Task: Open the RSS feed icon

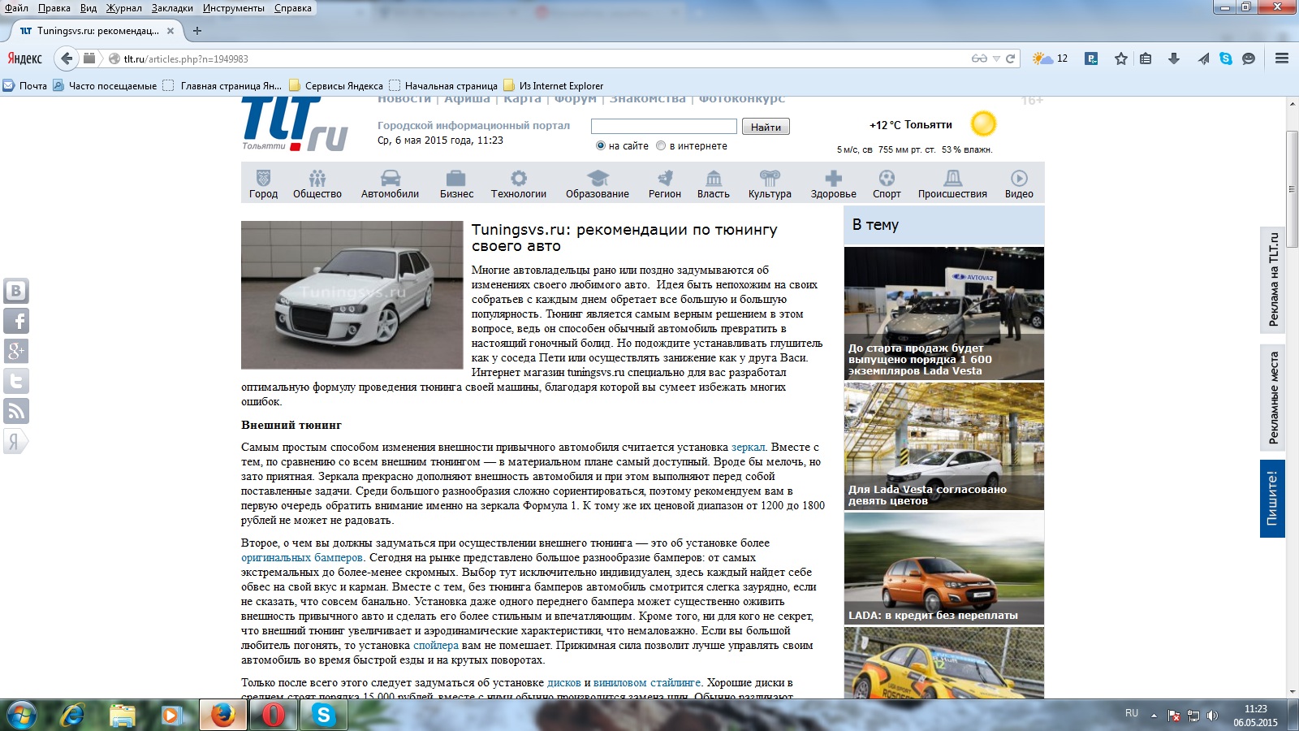Action: [x=16, y=411]
